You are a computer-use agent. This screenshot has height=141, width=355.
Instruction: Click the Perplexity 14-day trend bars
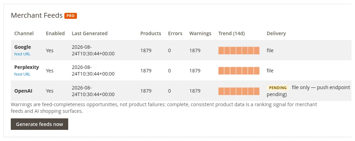click(x=239, y=71)
